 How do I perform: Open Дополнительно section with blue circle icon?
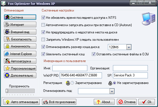coord(20,76)
